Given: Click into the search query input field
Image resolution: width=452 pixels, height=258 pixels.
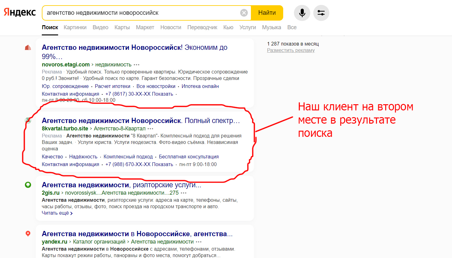Looking at the screenshot, I should click(x=141, y=13).
